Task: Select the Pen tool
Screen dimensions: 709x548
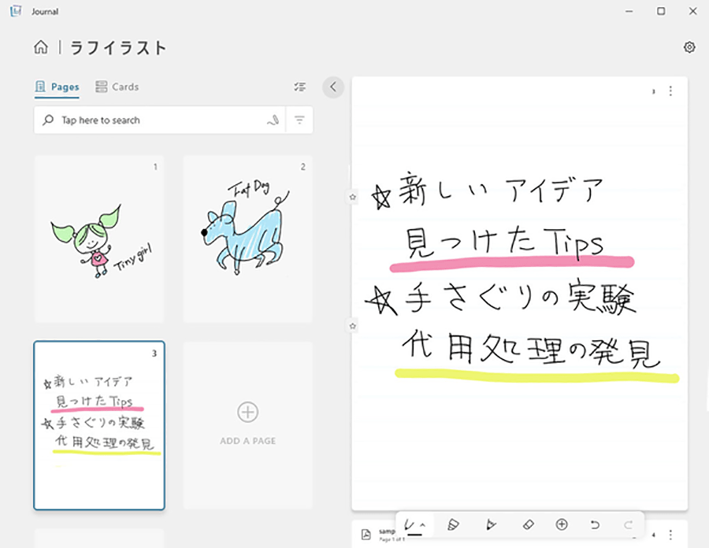Action: (410, 525)
